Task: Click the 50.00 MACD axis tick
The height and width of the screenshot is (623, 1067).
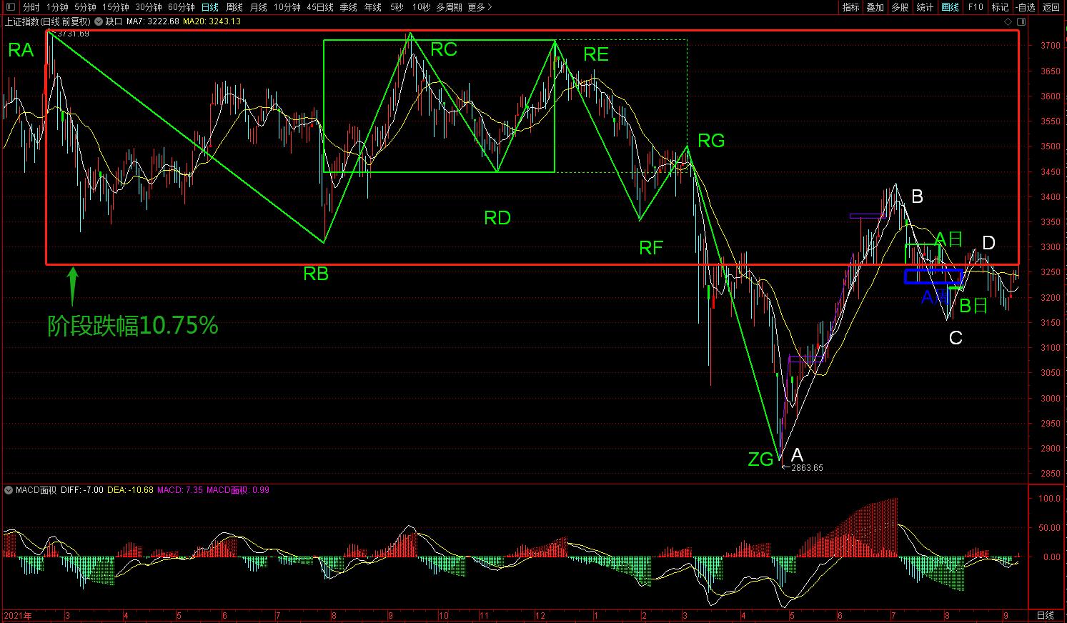Action: [x=1050, y=528]
